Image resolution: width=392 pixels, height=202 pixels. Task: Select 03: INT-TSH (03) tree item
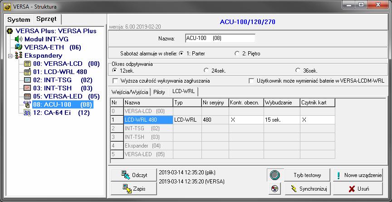[63, 88]
